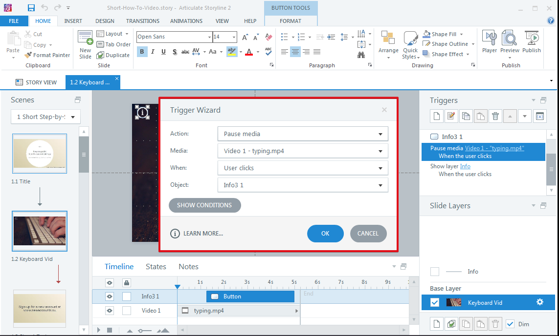
Task: Open Format Painter in the Clipboard group
Action: pyautogui.click(x=47, y=55)
